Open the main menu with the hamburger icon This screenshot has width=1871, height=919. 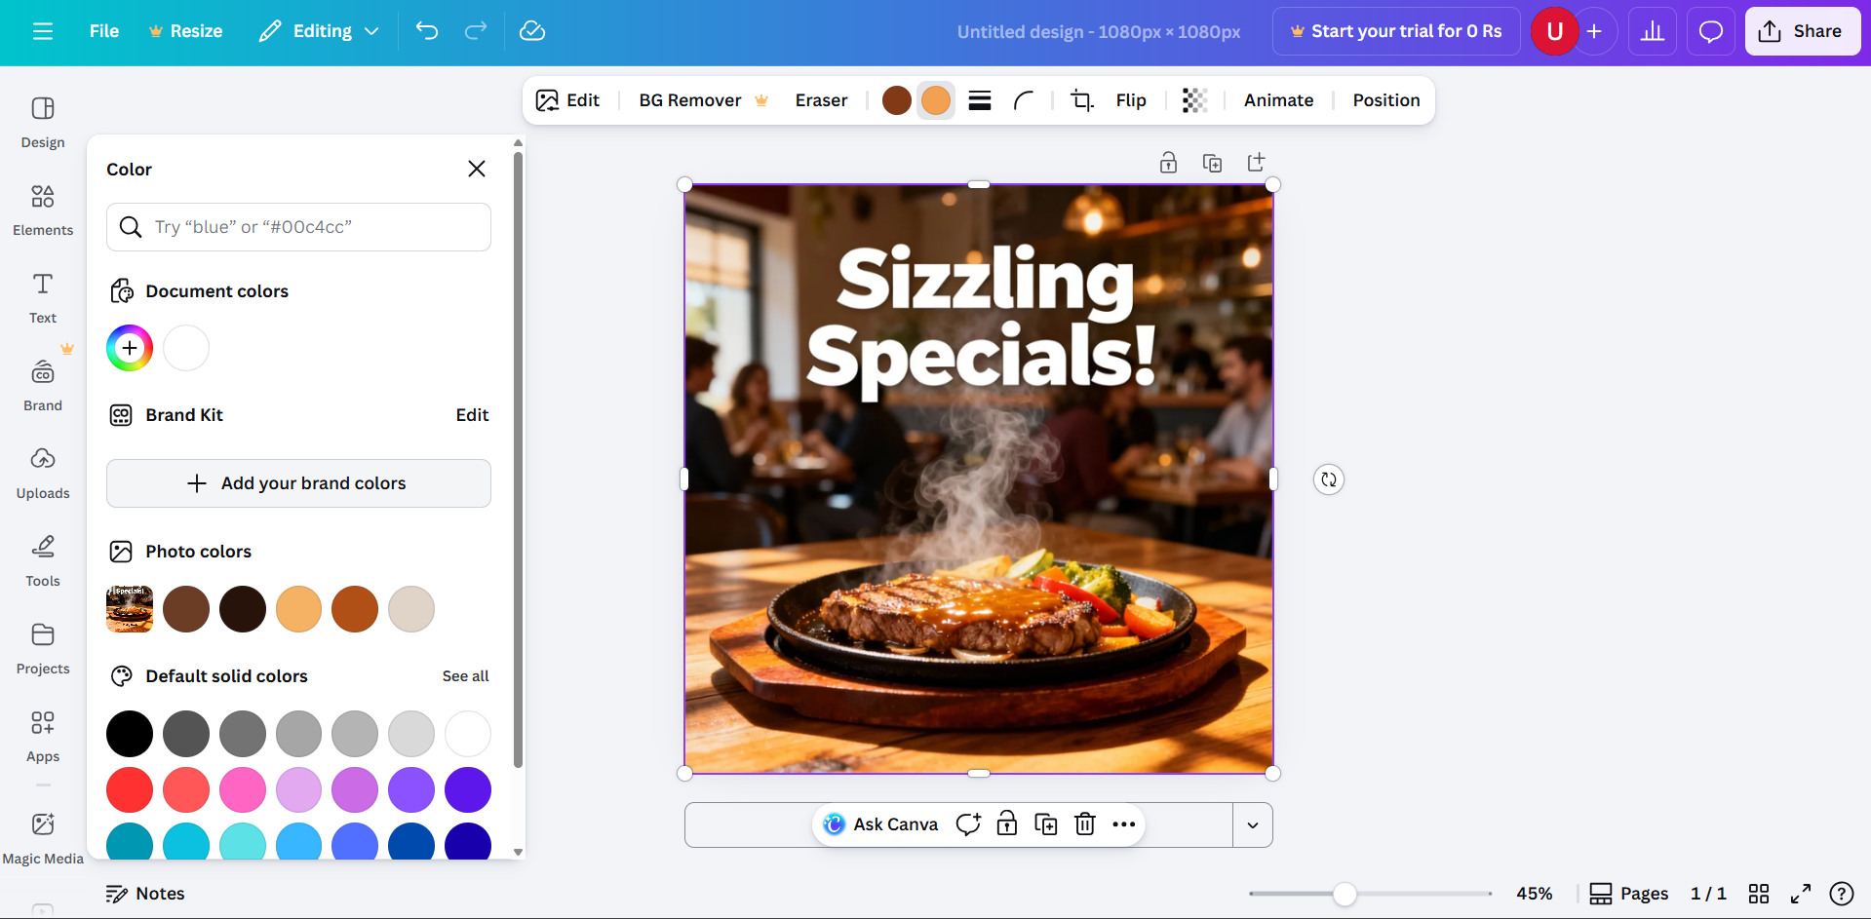click(x=42, y=30)
